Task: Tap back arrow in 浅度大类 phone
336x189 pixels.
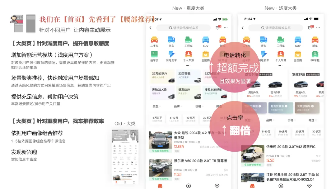Action: 243,28
